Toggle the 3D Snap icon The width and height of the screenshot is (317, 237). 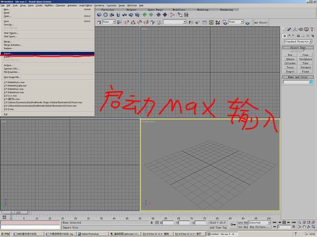click(x=126, y=22)
